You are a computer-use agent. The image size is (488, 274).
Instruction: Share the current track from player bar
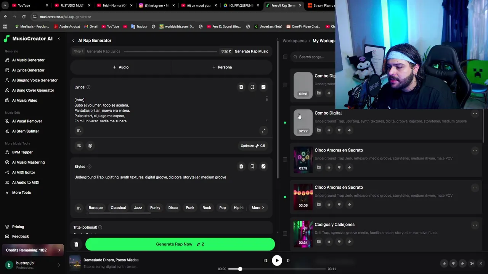coord(462,263)
